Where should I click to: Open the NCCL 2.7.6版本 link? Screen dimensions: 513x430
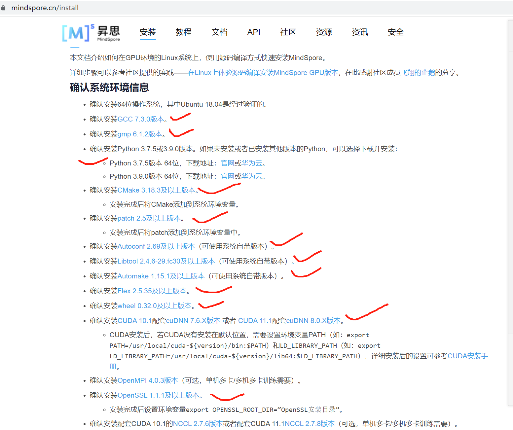coord(198,424)
